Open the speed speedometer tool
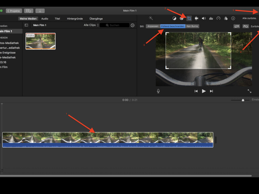Screen dimensions: 259x194 [x=218, y=18]
